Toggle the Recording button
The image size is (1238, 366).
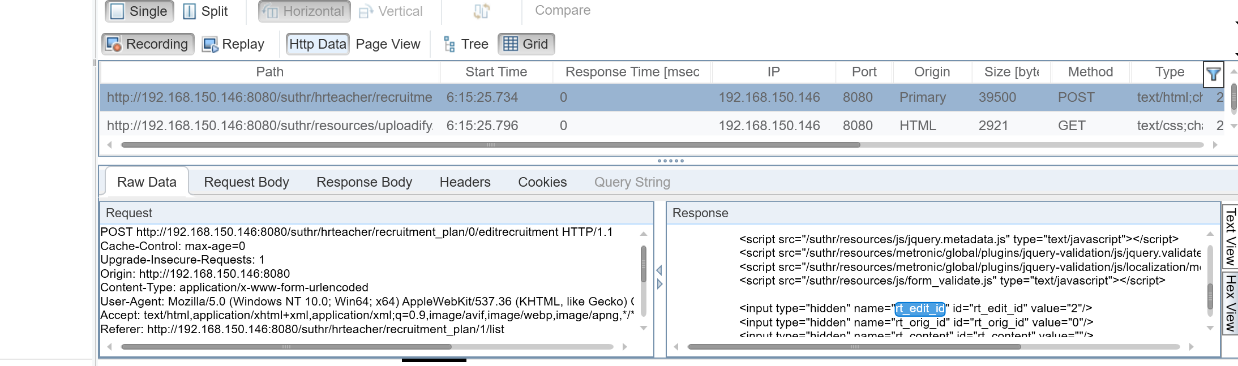click(148, 44)
